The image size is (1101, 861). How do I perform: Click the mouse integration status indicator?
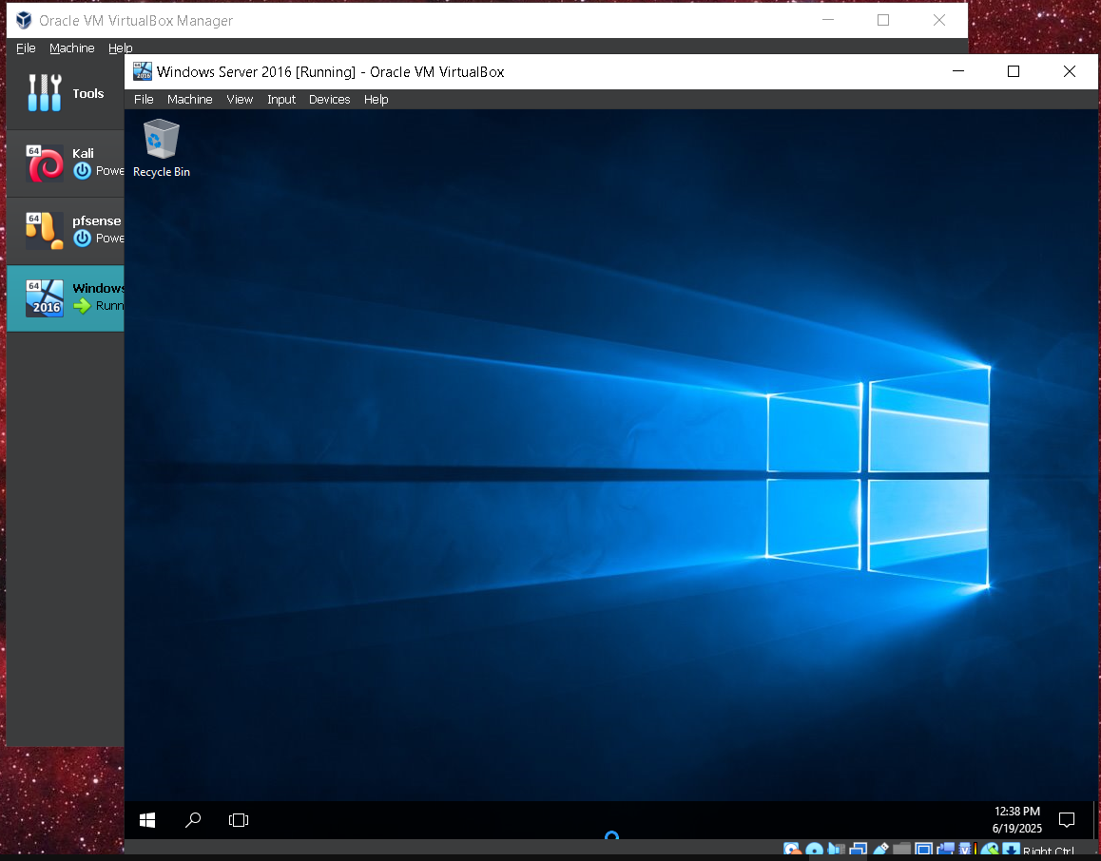click(990, 849)
